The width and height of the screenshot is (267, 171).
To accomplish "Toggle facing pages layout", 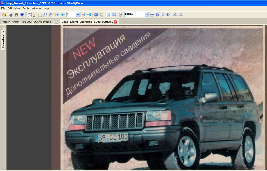I will pos(114,15).
